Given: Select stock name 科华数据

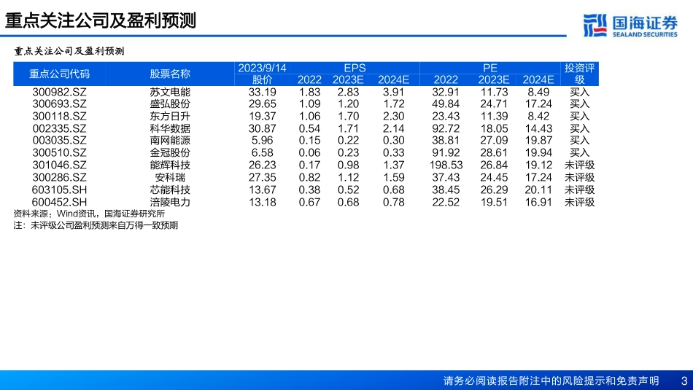Looking at the screenshot, I should pyautogui.click(x=170, y=128).
